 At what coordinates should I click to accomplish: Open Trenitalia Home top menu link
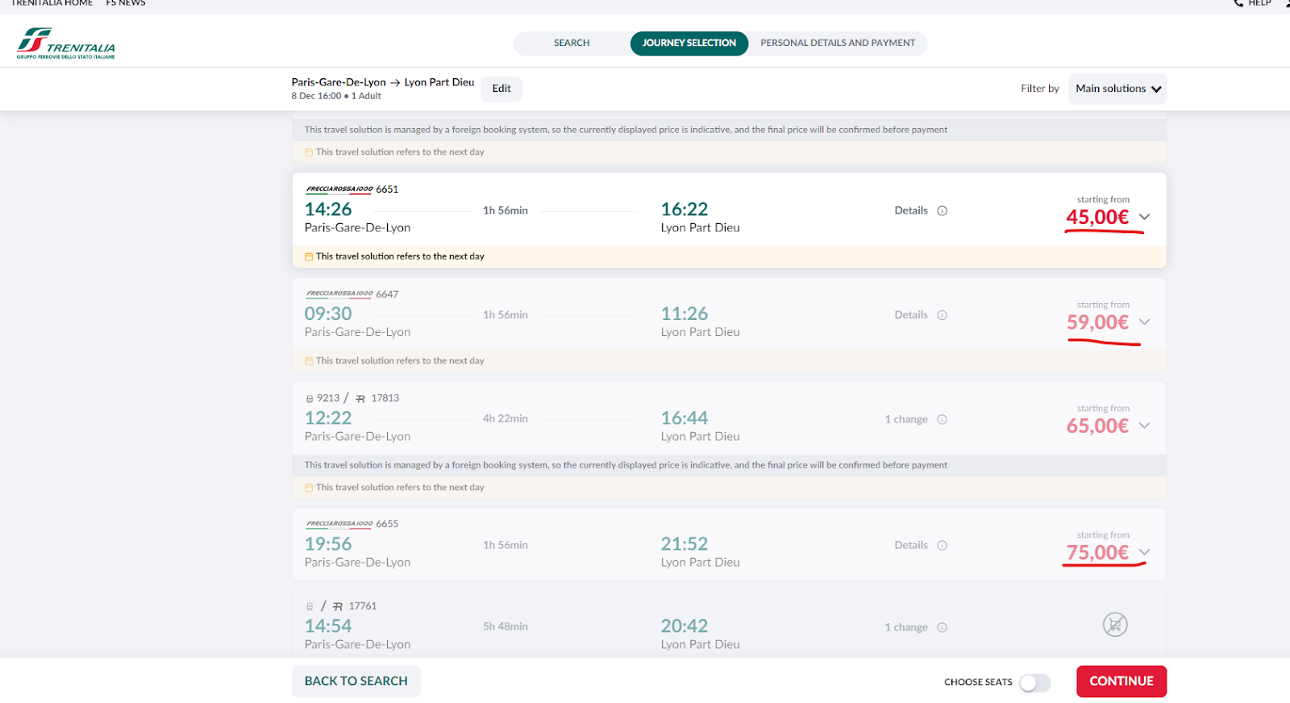[x=52, y=3]
